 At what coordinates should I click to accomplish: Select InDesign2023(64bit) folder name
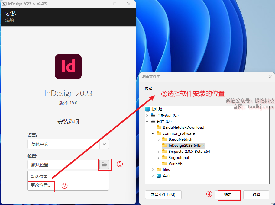[x=186, y=146]
